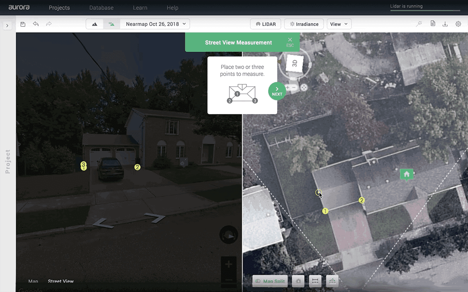Select point 2 on aerial map

[362, 200]
